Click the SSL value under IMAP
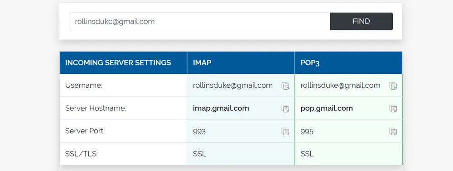453x171 pixels. click(200, 154)
